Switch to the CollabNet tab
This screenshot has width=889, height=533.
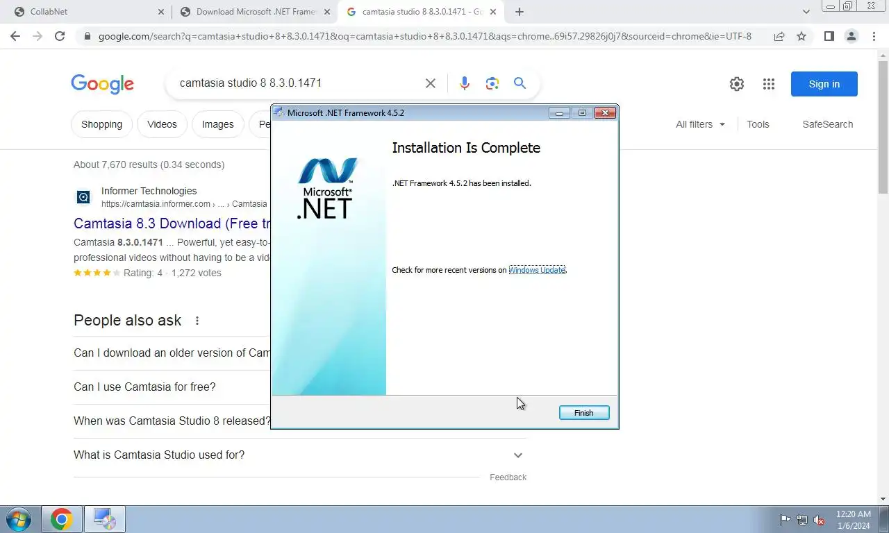(88, 12)
